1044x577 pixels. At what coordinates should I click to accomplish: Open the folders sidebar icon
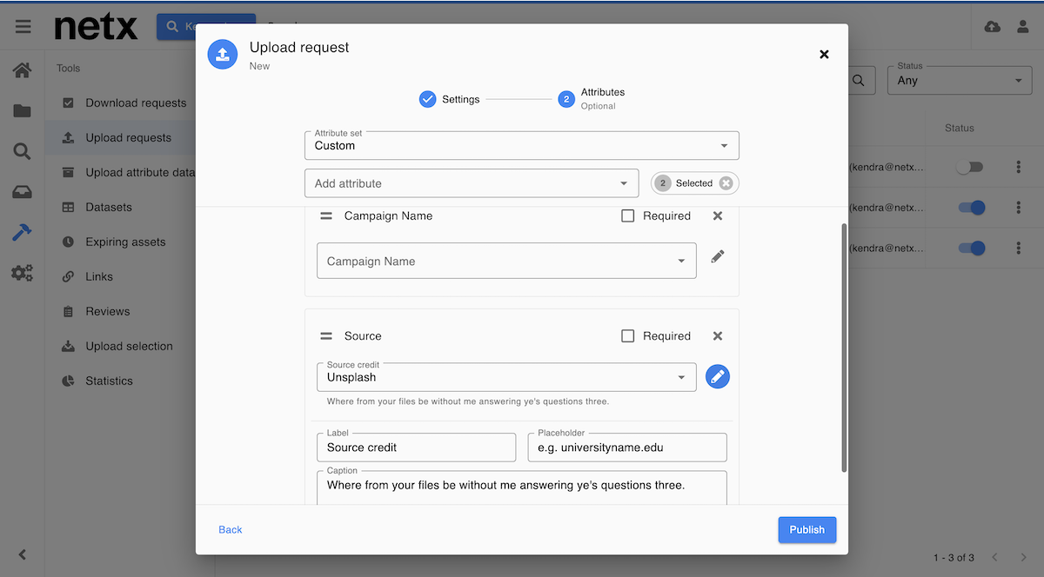point(22,110)
